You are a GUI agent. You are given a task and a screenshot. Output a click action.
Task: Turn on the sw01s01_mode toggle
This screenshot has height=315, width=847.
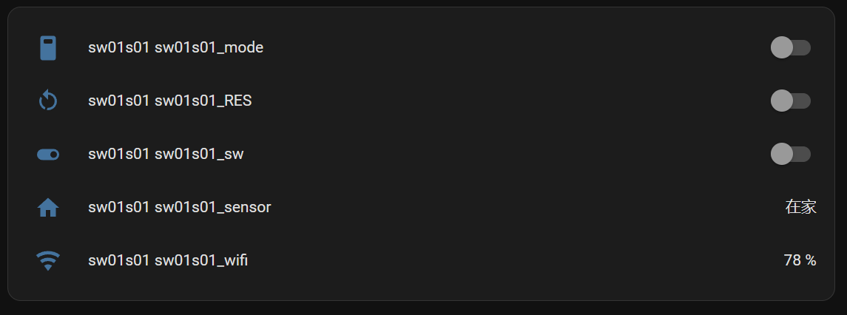790,48
